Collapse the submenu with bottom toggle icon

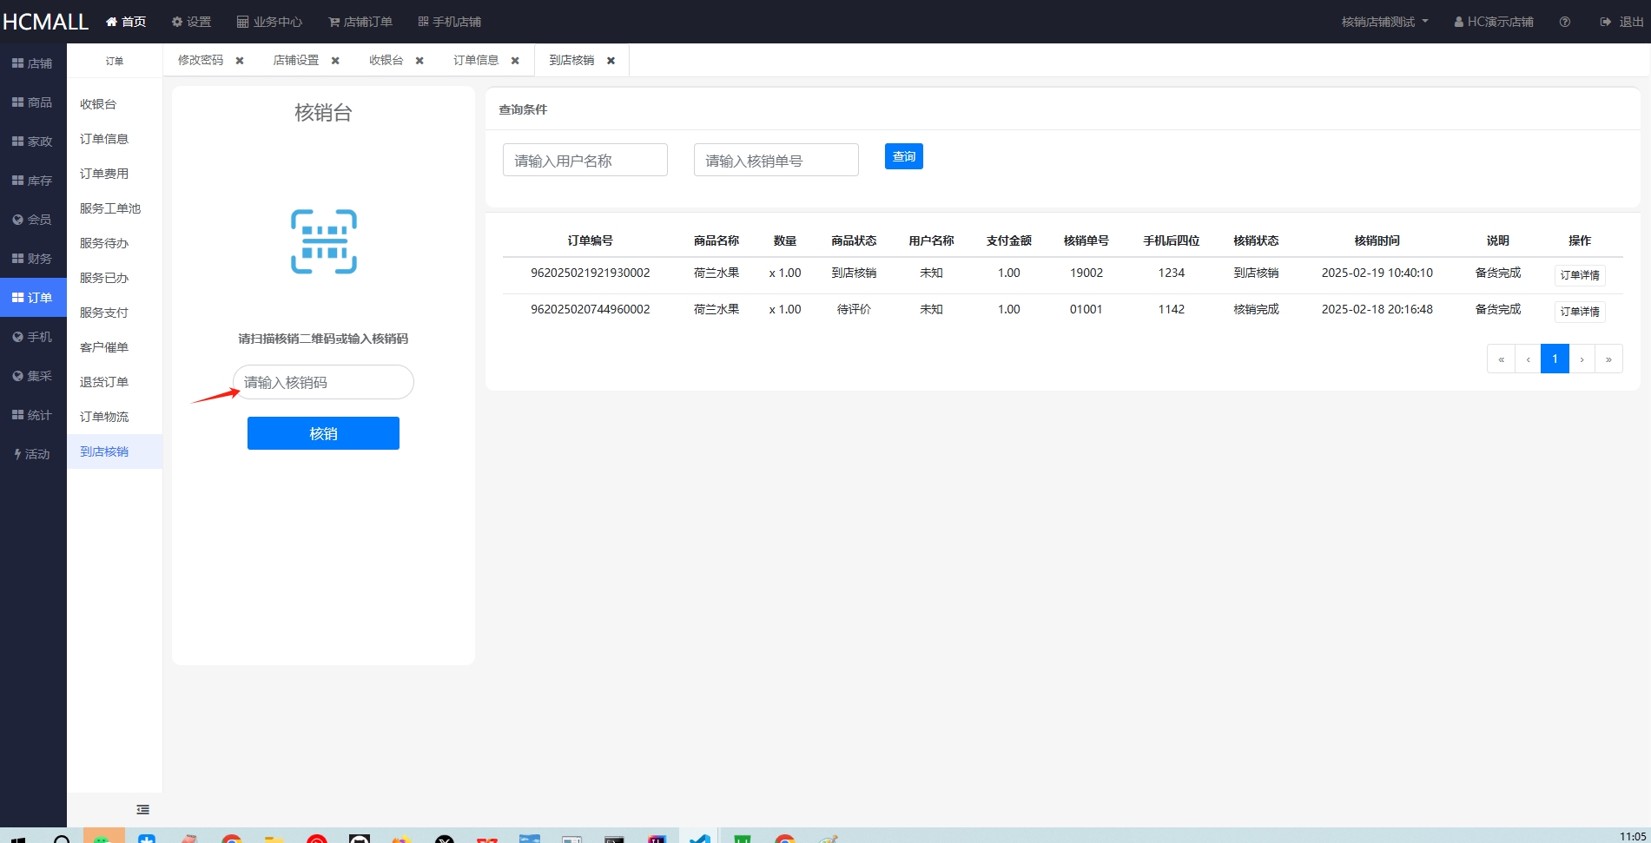[143, 809]
